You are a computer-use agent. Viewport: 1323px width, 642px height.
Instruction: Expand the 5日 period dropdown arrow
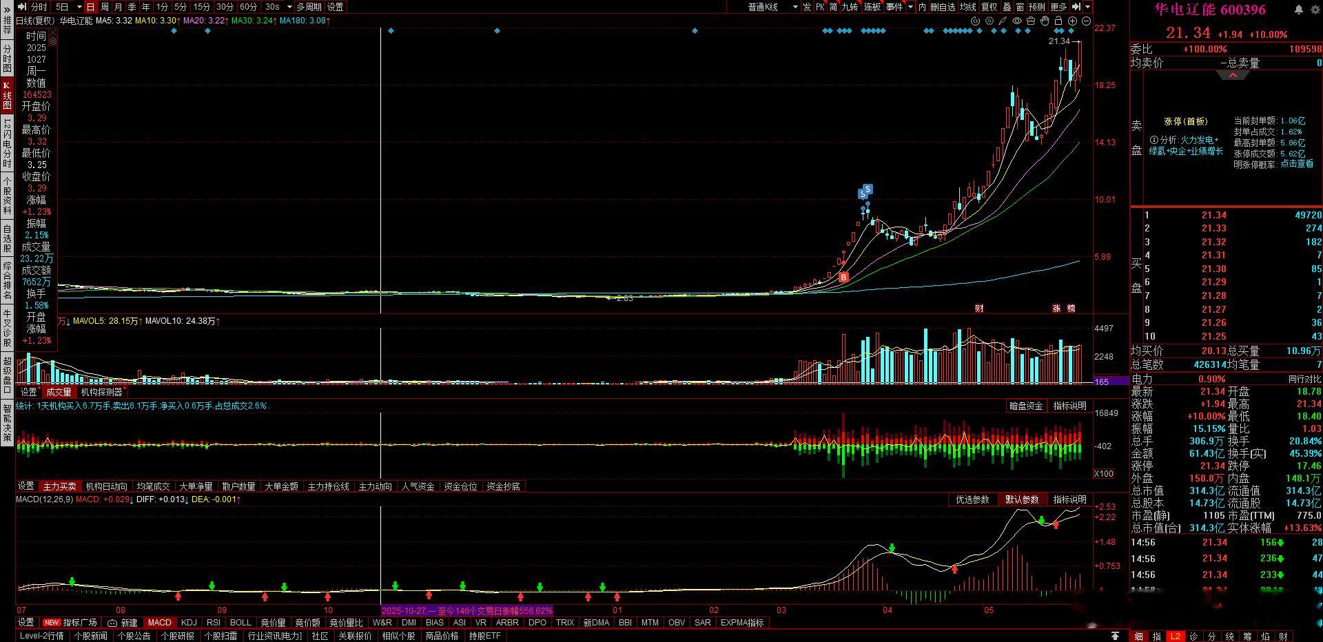pos(79,7)
